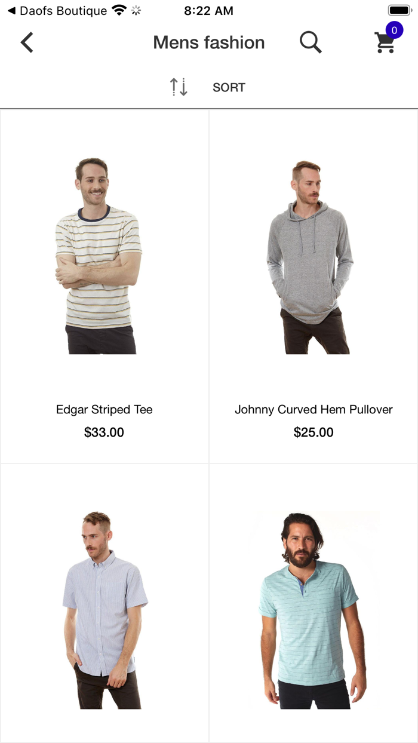View the teal henley shirt product
The width and height of the screenshot is (418, 743).
tap(312, 610)
